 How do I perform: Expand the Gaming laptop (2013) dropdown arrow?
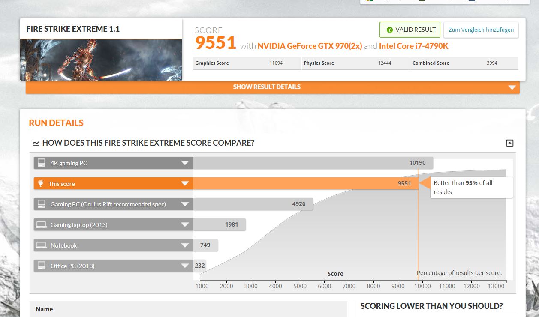tap(185, 225)
